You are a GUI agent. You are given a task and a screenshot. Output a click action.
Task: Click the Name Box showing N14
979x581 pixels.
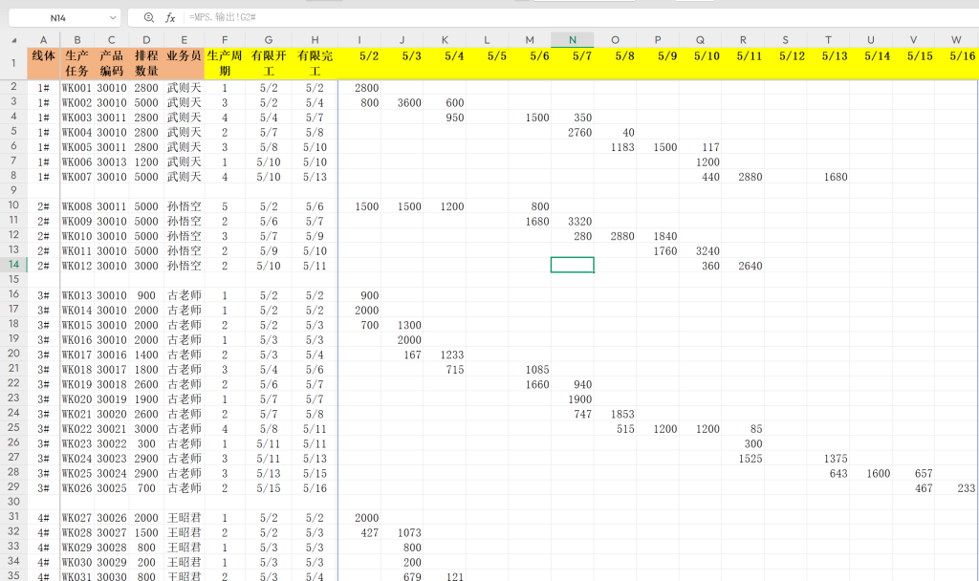[58, 18]
